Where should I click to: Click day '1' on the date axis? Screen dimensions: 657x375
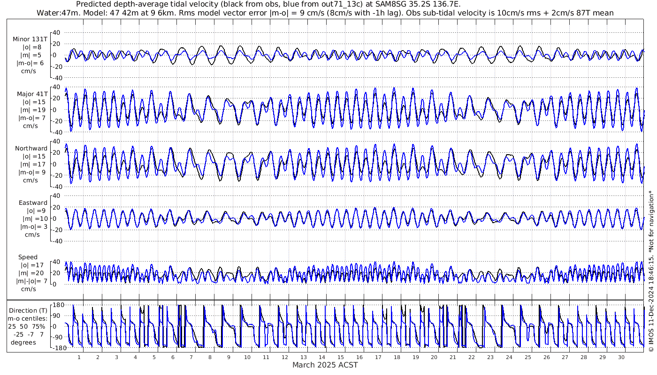[79, 357]
